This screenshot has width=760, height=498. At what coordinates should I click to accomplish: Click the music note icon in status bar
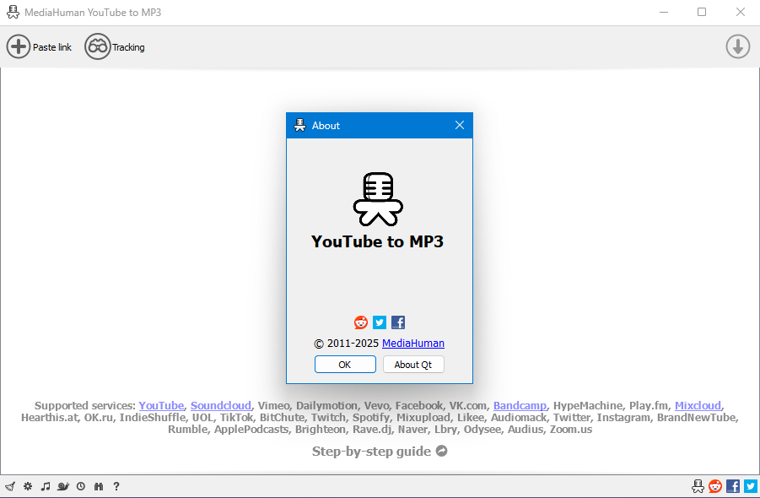click(x=46, y=486)
